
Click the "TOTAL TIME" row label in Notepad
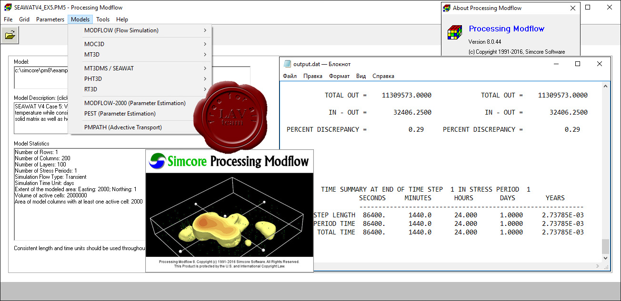336,232
